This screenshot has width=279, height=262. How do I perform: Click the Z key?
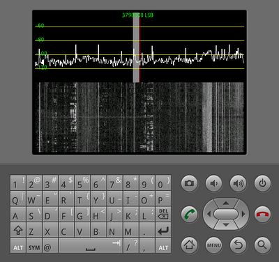click(x=34, y=230)
